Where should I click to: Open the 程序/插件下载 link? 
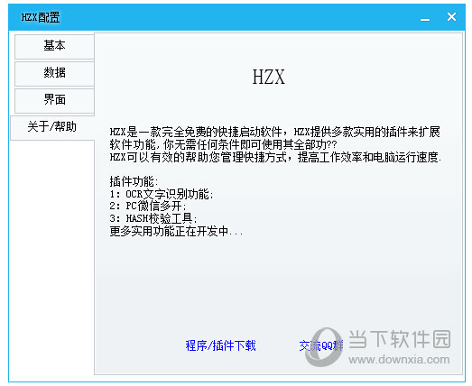[x=220, y=345]
